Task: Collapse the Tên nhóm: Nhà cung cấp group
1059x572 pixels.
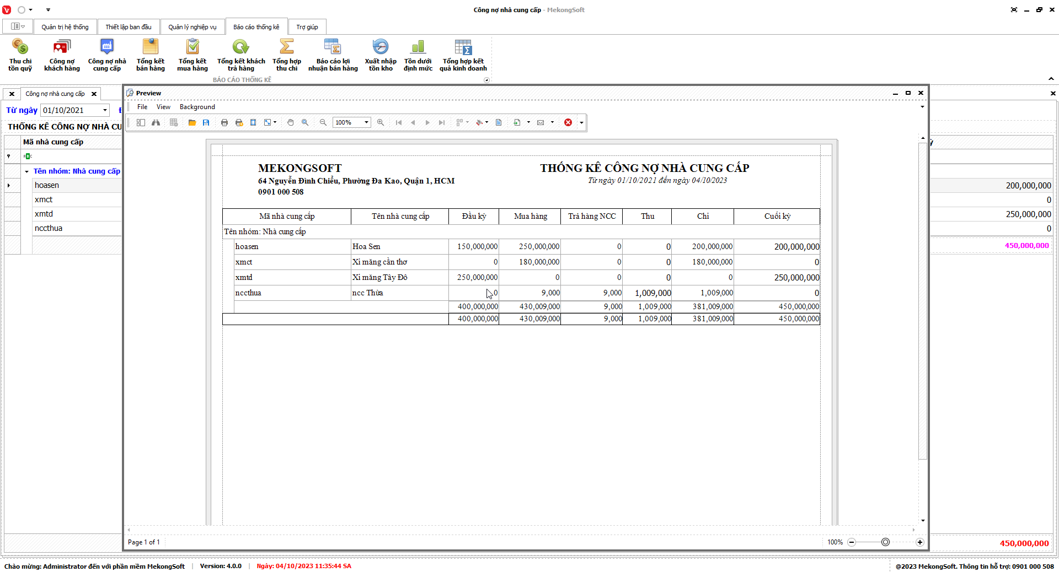Action: pyautogui.click(x=26, y=171)
